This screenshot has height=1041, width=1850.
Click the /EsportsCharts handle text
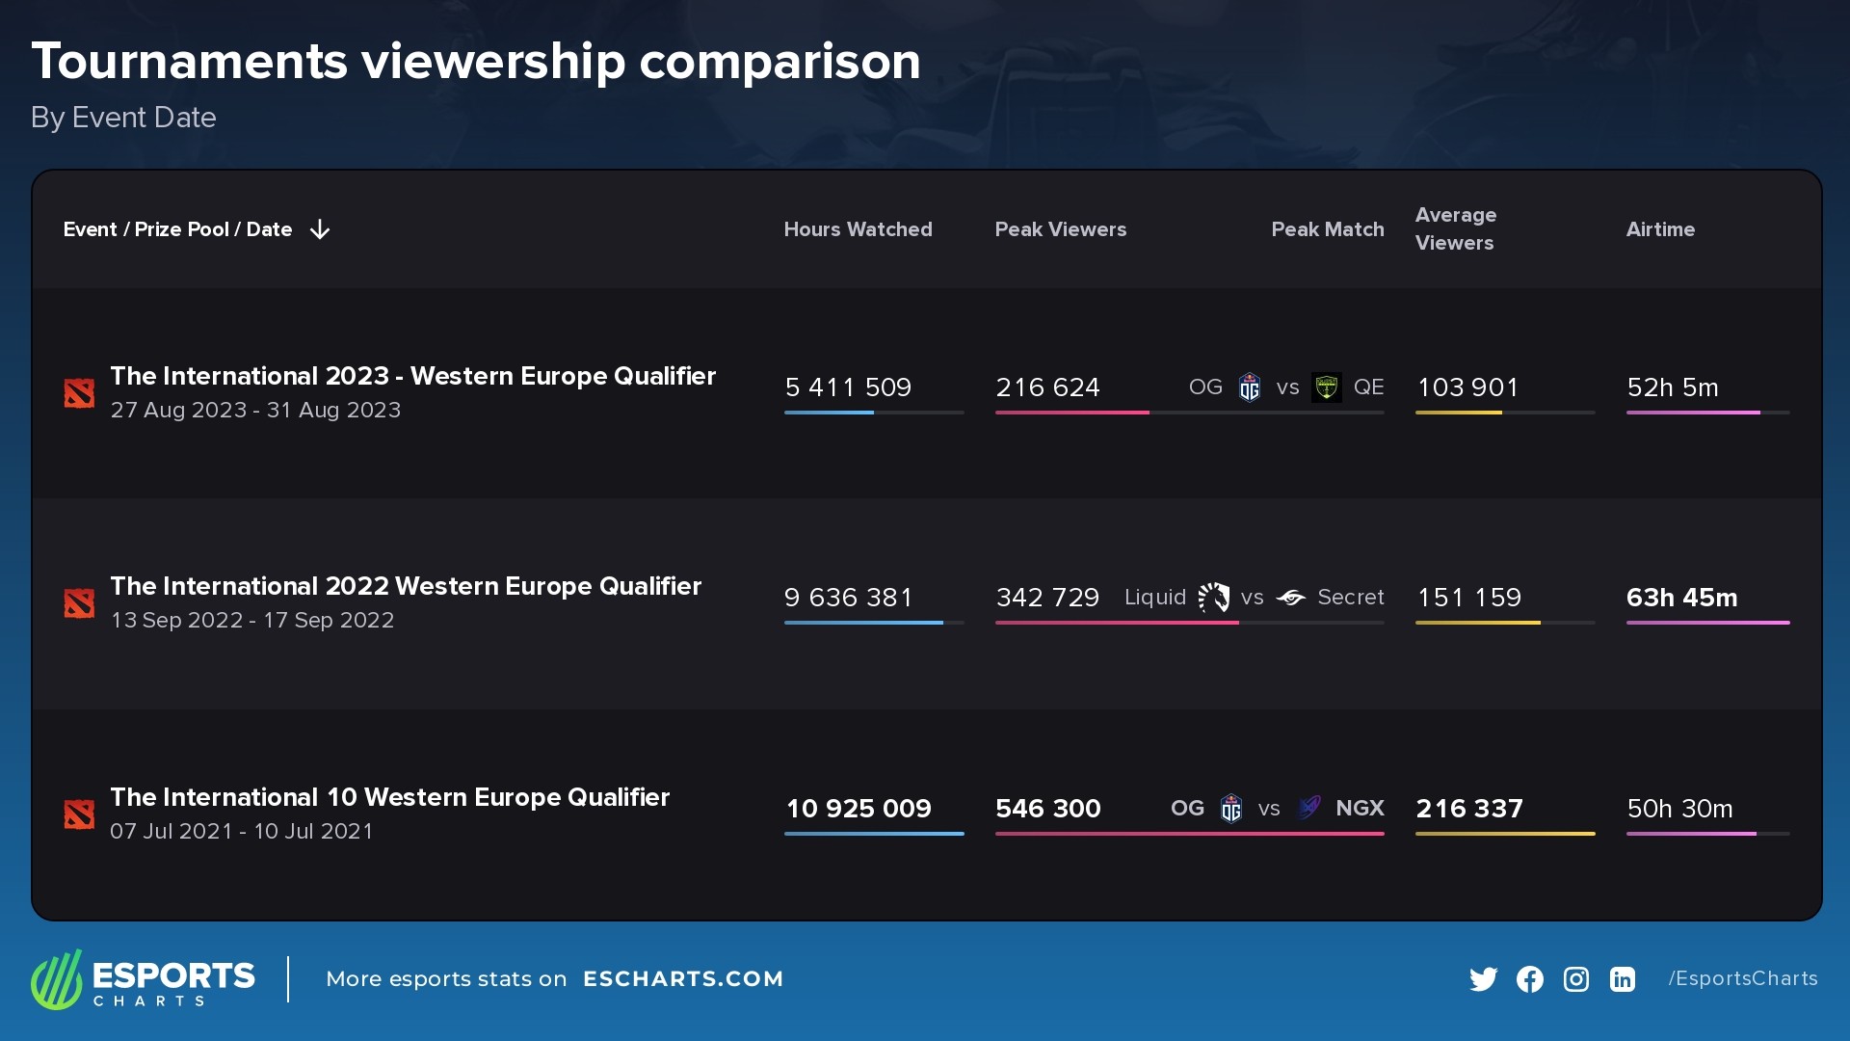click(1742, 978)
